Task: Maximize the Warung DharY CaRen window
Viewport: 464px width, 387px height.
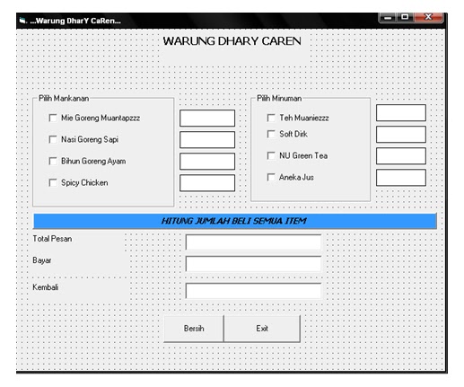Action: click(x=405, y=17)
